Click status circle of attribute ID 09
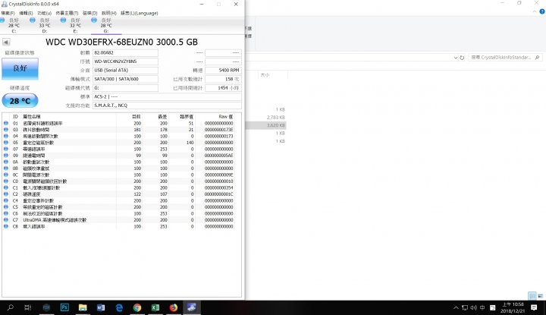The image size is (546, 315). (x=6, y=156)
